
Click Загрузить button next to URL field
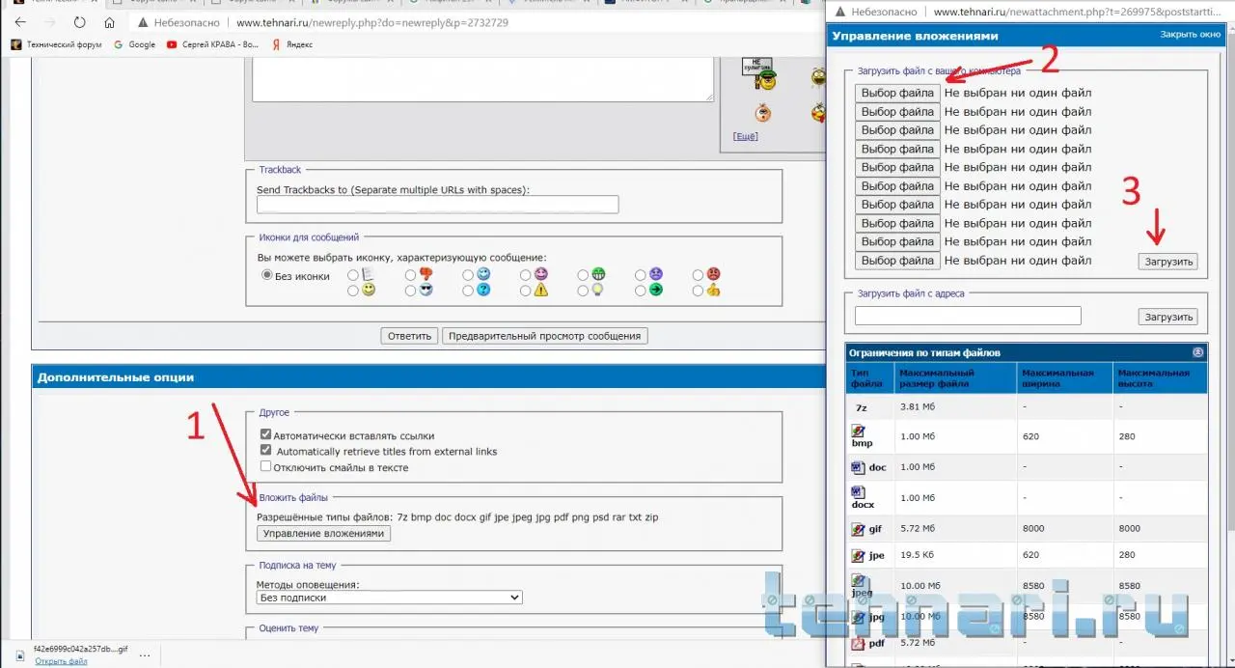(1168, 317)
